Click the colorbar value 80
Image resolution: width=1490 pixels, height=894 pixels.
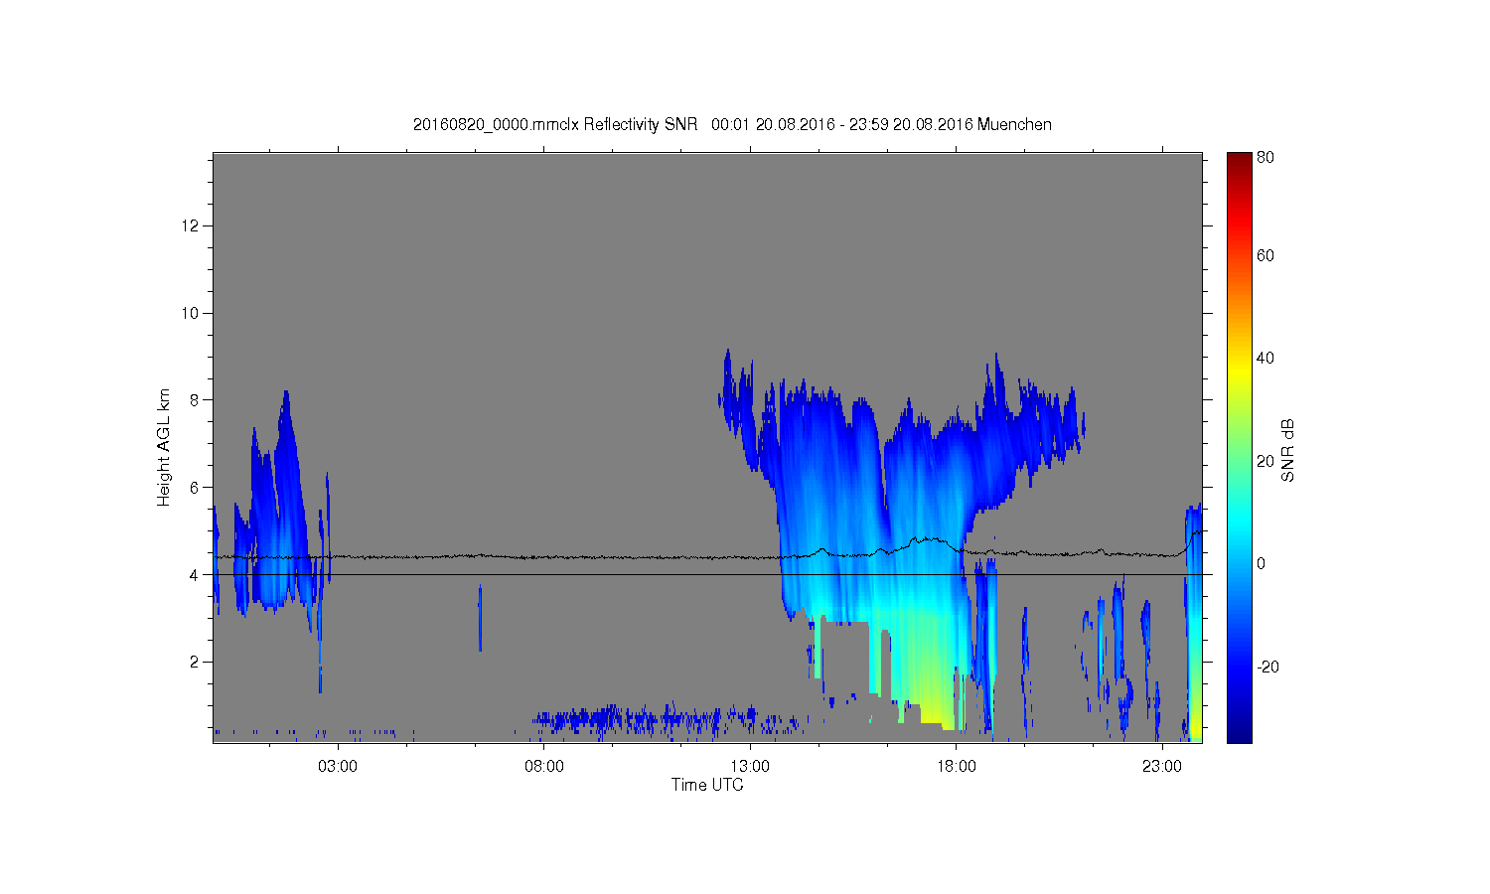[x=1266, y=158]
